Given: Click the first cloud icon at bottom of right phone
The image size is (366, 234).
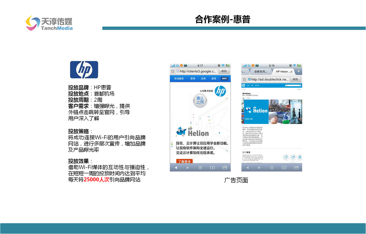Looking at the screenshot, I should [x=286, y=157].
